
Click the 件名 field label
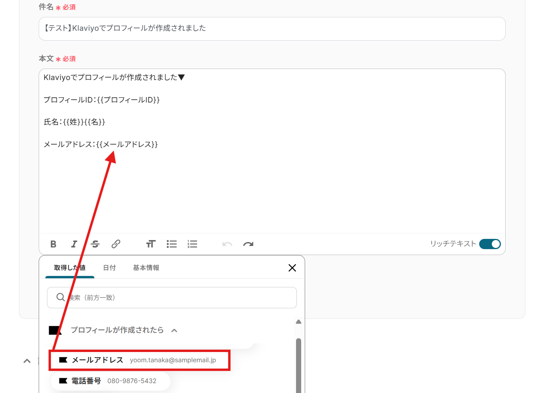click(x=46, y=7)
